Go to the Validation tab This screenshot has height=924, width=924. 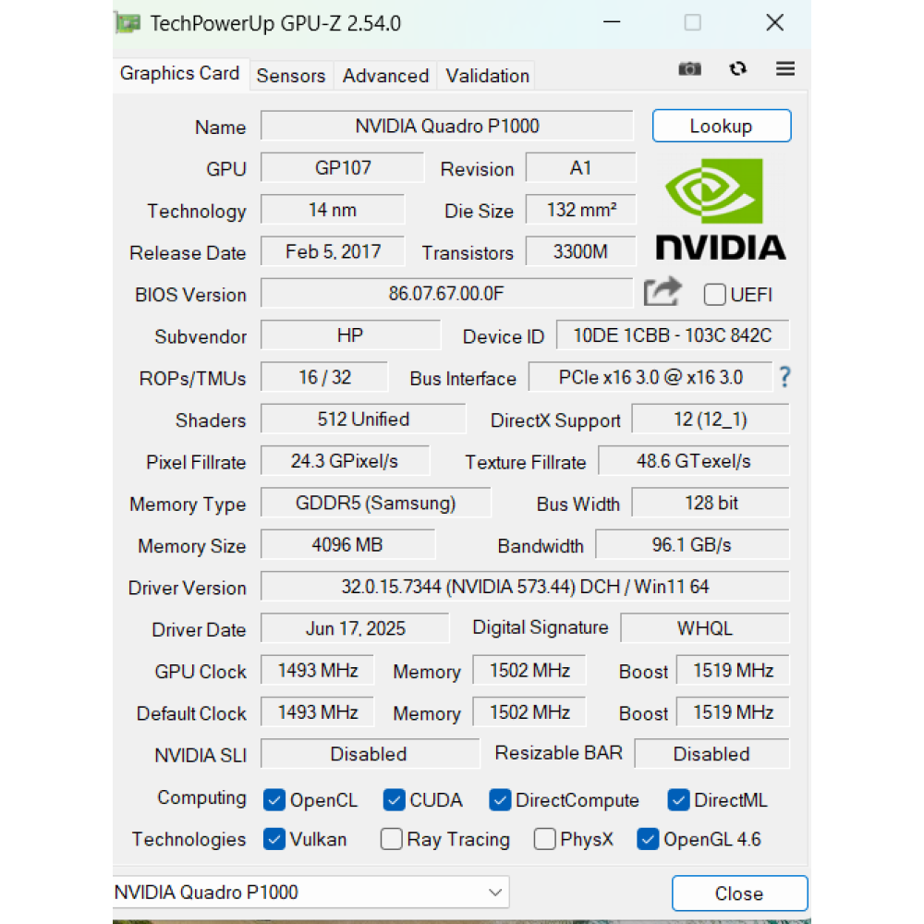pyautogui.click(x=487, y=76)
